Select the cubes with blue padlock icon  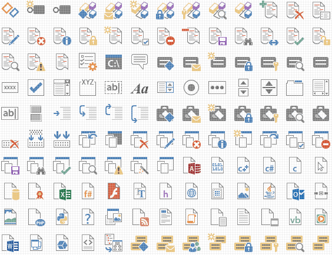[x=165, y=10]
